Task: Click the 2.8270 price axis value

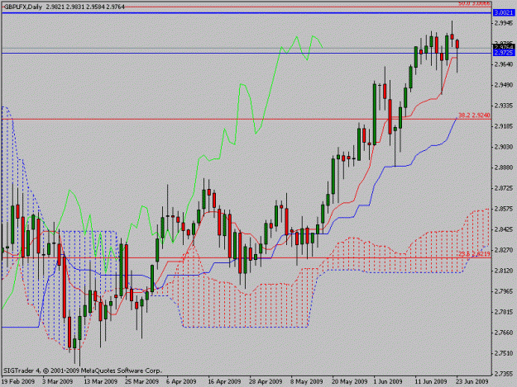Action: 504,250
